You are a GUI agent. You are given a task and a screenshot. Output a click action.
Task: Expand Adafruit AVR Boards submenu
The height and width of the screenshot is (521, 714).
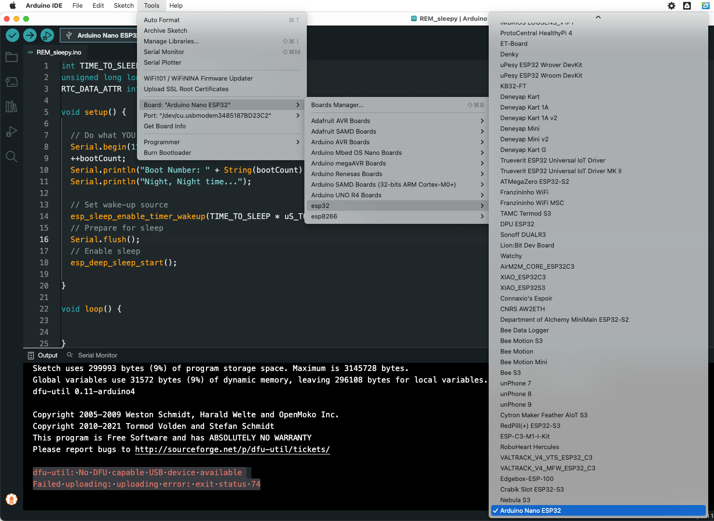(397, 121)
